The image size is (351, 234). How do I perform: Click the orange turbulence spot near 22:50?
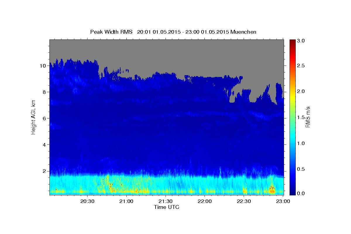point(272,190)
